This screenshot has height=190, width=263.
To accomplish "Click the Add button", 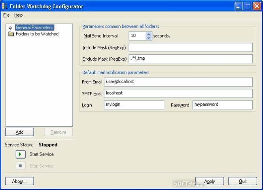I will pos(19,132).
